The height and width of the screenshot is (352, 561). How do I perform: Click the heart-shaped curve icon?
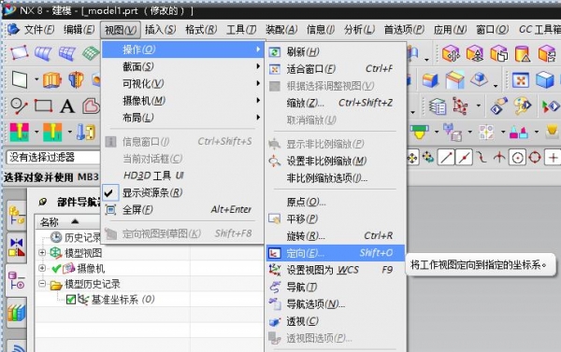91,106
